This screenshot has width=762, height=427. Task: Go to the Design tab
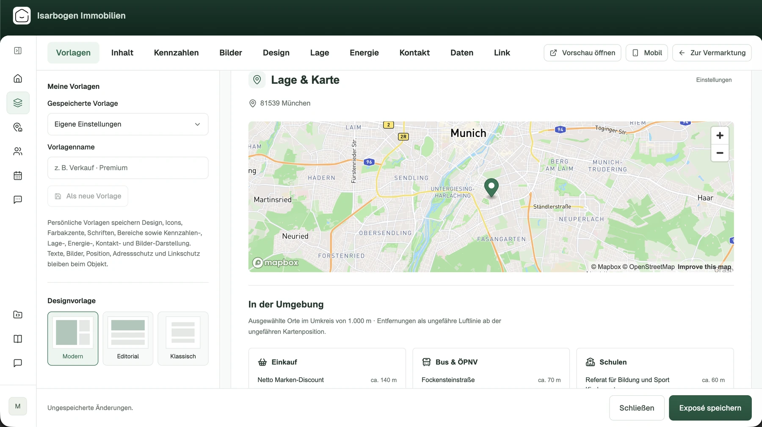coord(276,53)
